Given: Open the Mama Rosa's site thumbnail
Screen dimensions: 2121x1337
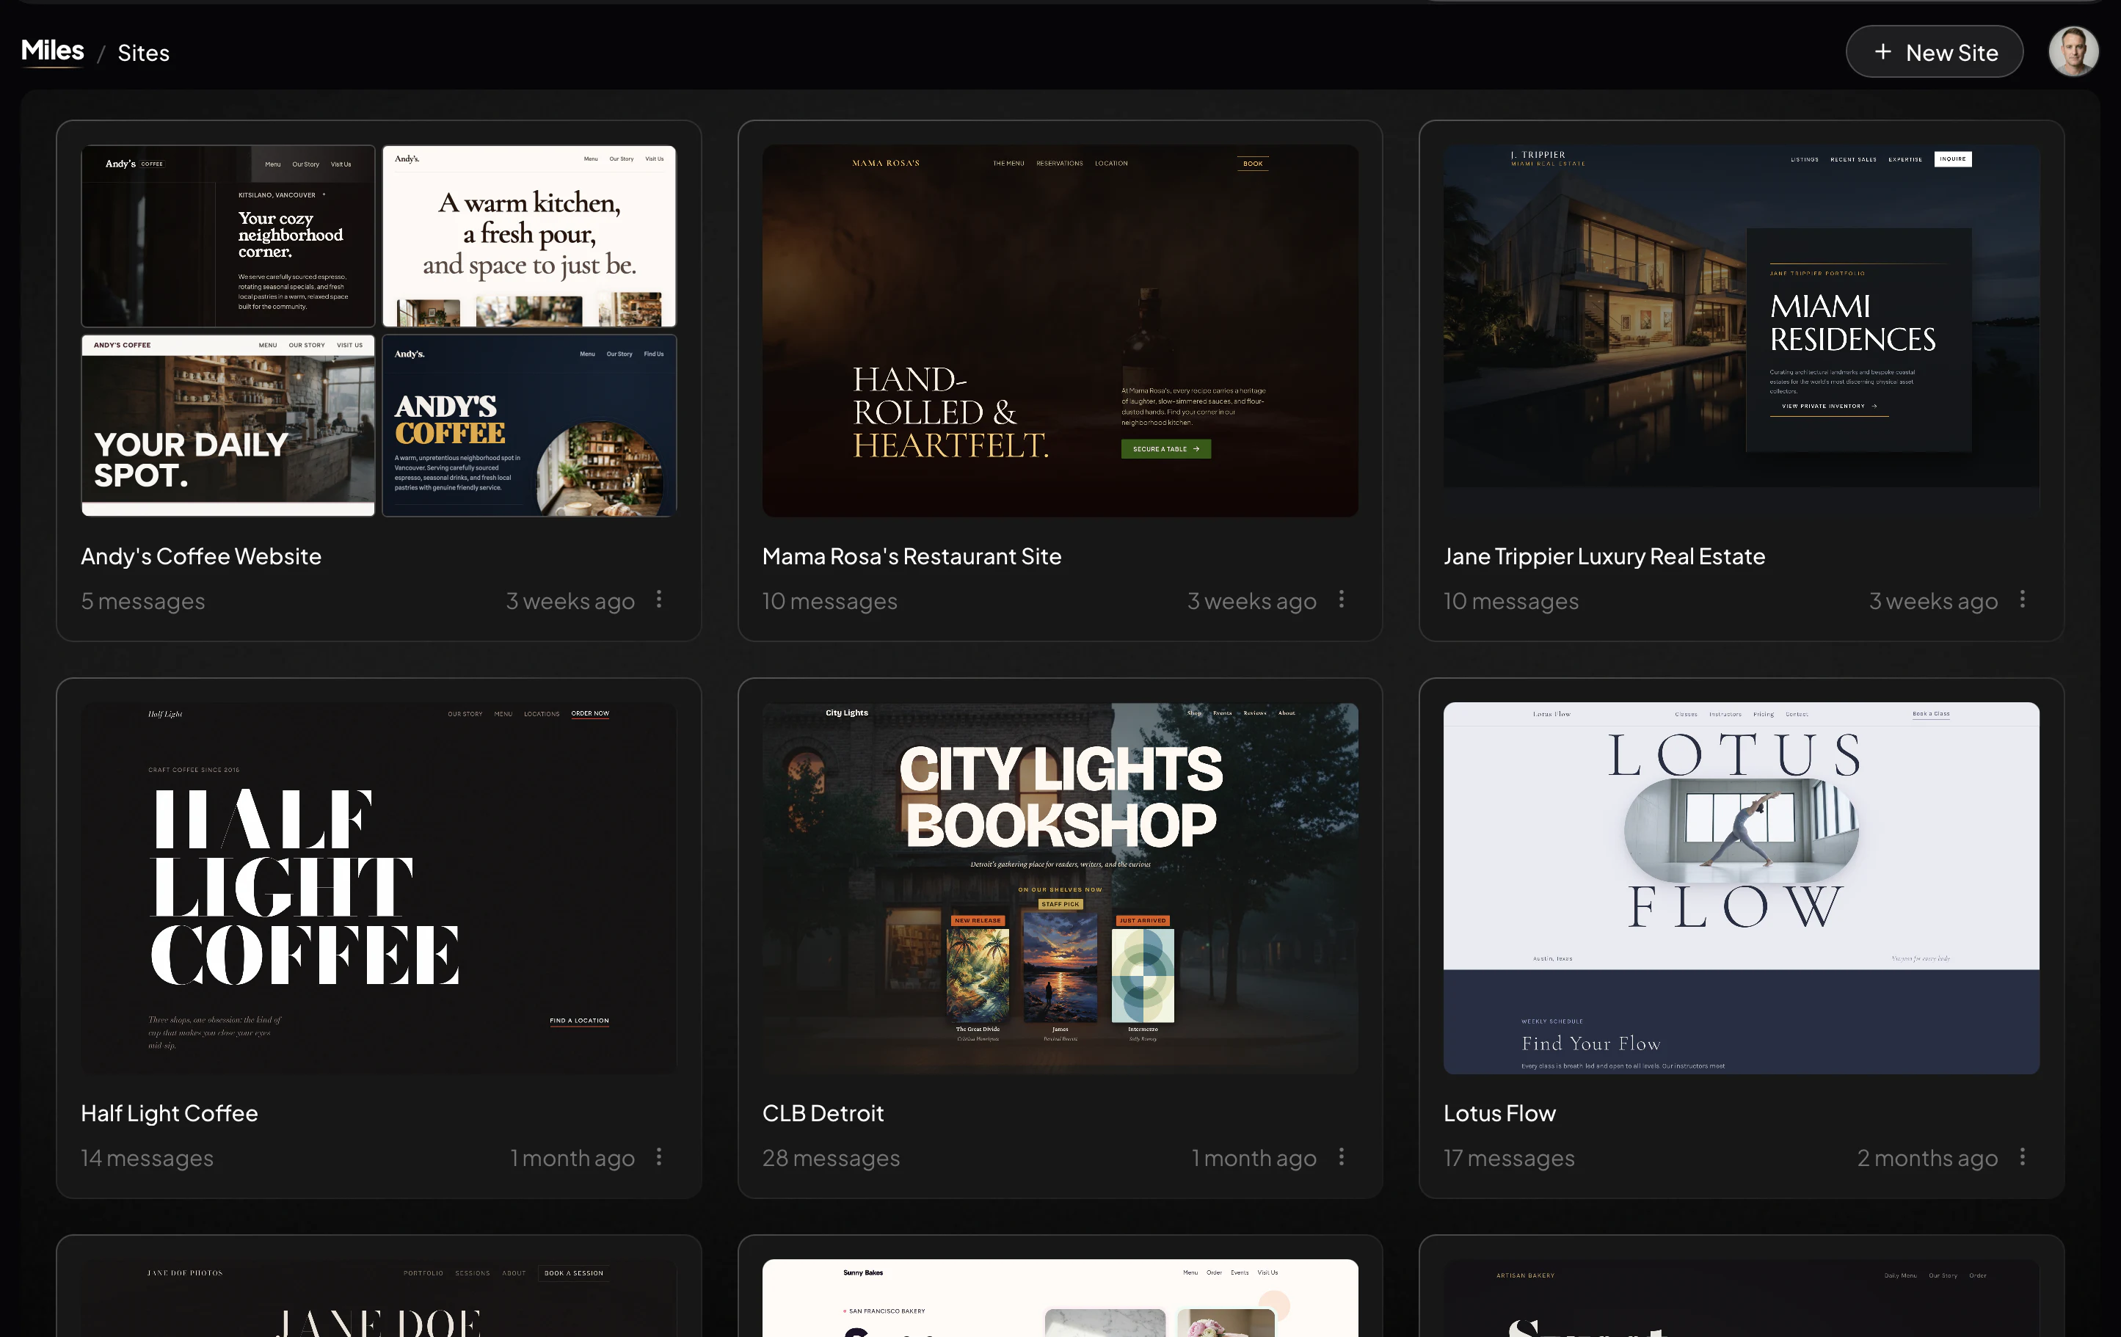Looking at the screenshot, I should [1060, 330].
